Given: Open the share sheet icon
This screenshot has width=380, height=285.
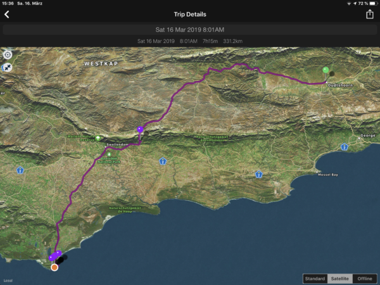Looking at the screenshot, I should pos(370,14).
